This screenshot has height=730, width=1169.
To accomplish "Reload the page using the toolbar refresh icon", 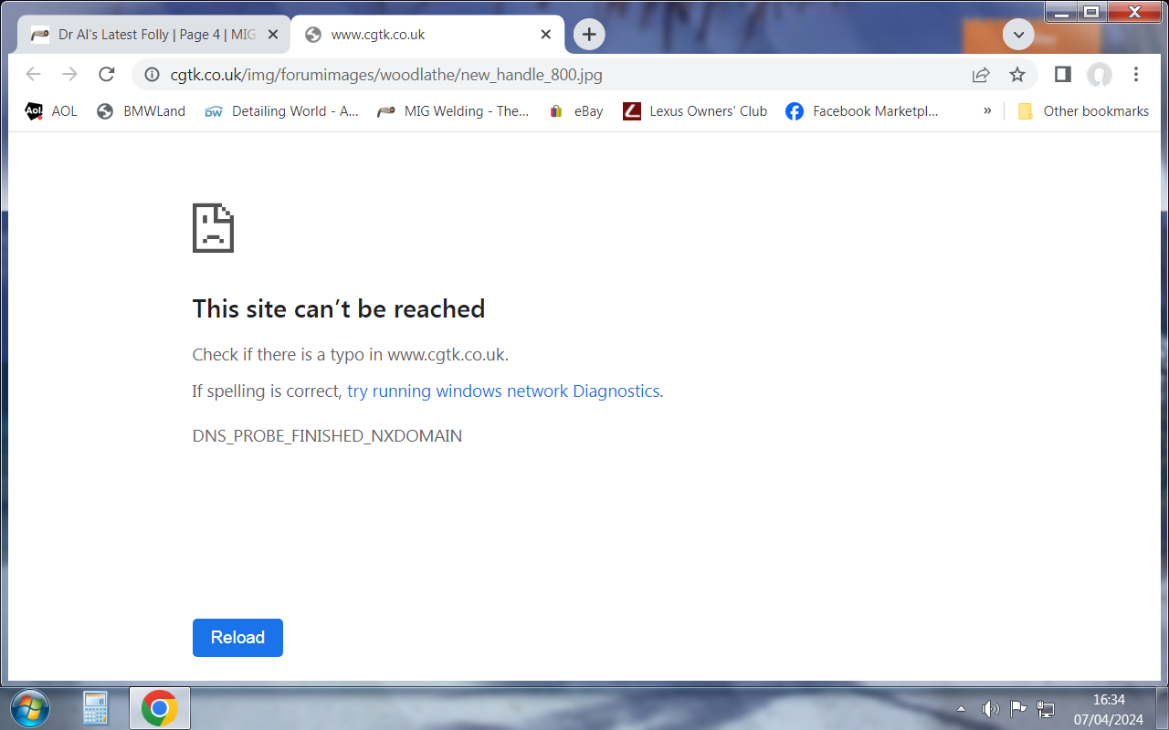I will [x=107, y=75].
